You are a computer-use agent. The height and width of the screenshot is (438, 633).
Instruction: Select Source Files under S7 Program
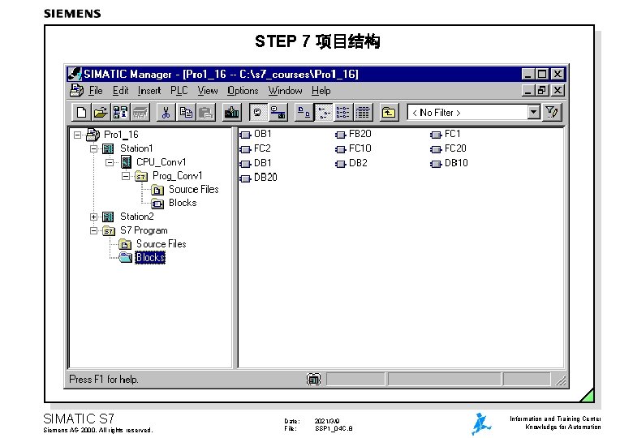point(161,244)
